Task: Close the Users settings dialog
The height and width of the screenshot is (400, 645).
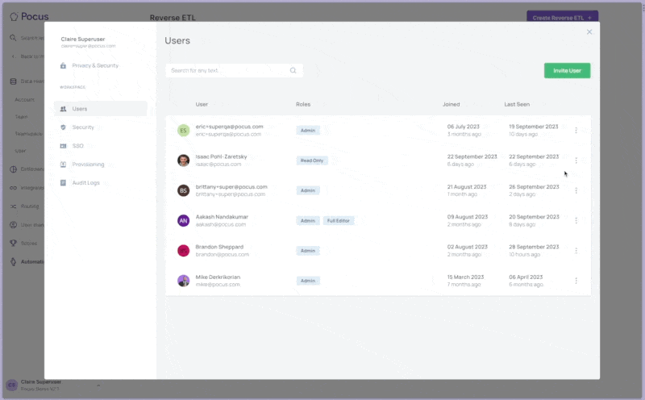Action: click(x=589, y=31)
